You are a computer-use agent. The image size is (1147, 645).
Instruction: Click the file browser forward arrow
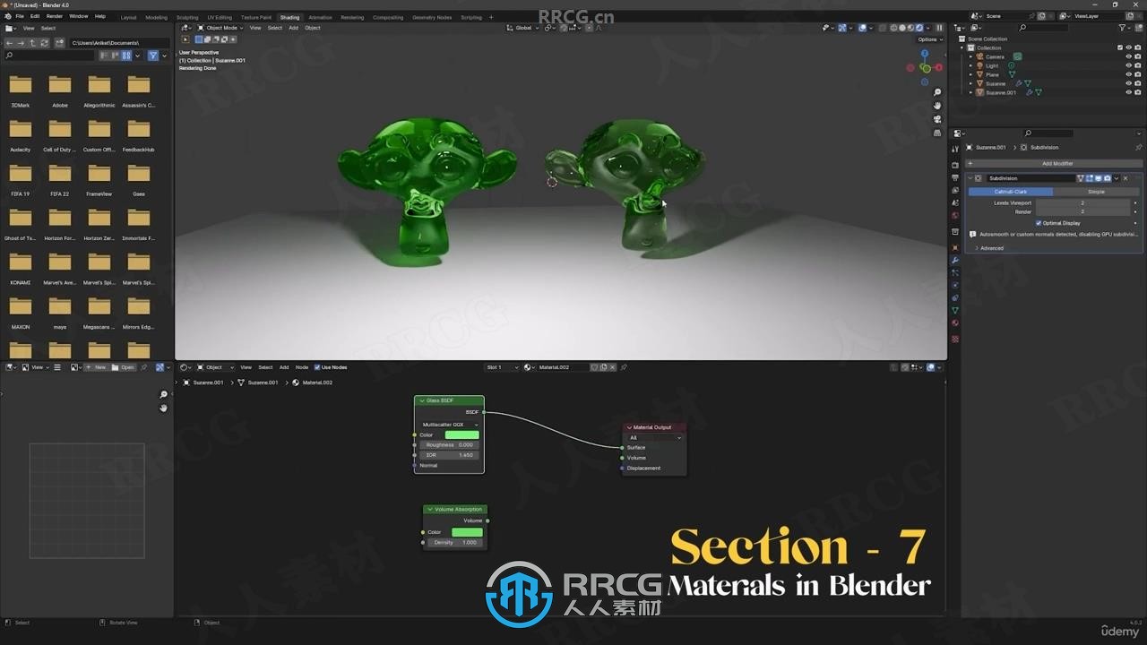(21, 43)
